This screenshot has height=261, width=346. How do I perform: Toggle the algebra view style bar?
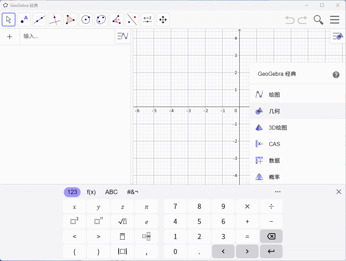[123, 36]
